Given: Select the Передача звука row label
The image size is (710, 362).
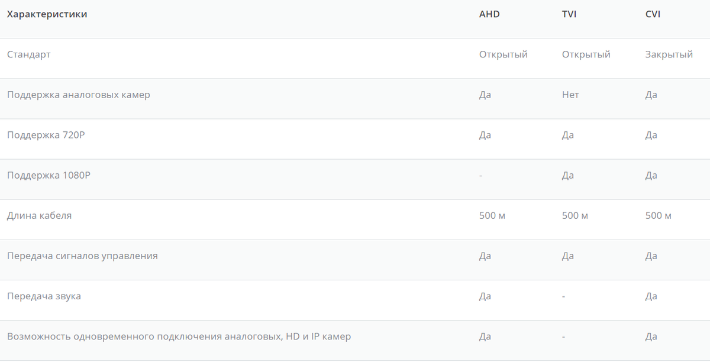Looking at the screenshot, I should click(x=44, y=296).
